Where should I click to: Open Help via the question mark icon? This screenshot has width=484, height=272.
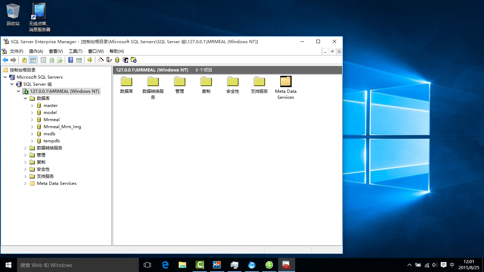point(71,60)
